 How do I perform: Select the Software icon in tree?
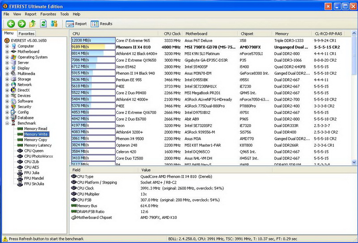point(14,101)
